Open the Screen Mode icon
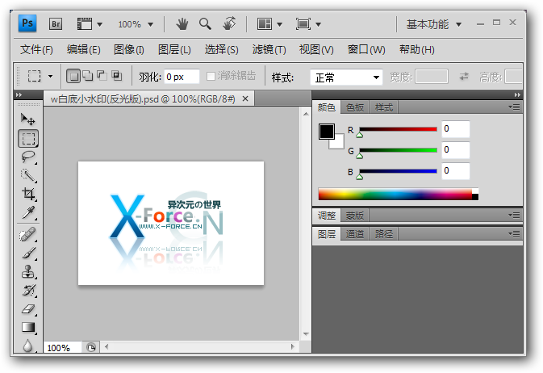The image size is (543, 373). (x=303, y=24)
